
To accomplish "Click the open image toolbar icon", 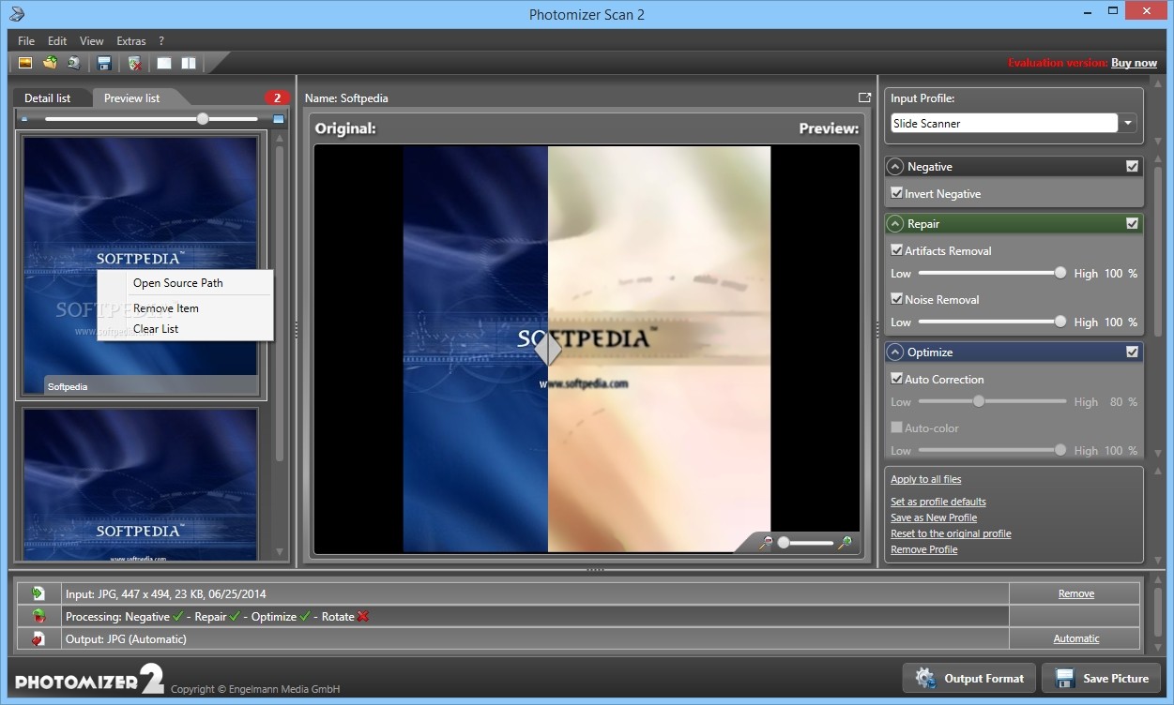I will click(x=25, y=64).
